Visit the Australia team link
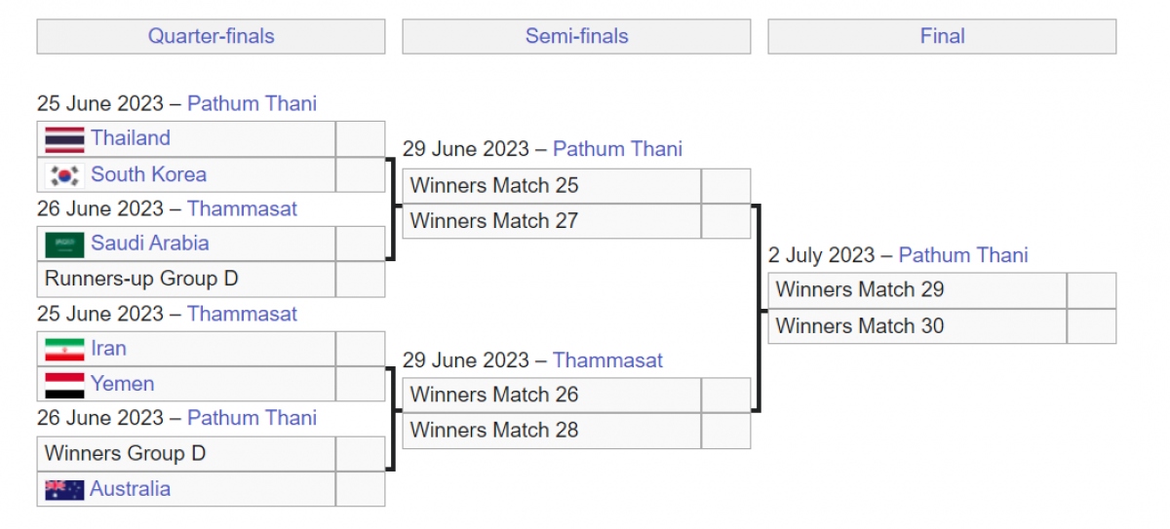 pyautogui.click(x=130, y=489)
